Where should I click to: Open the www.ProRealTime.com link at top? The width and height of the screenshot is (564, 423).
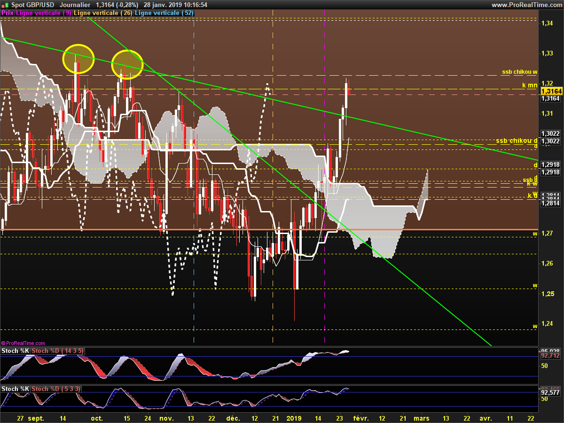(526, 5)
